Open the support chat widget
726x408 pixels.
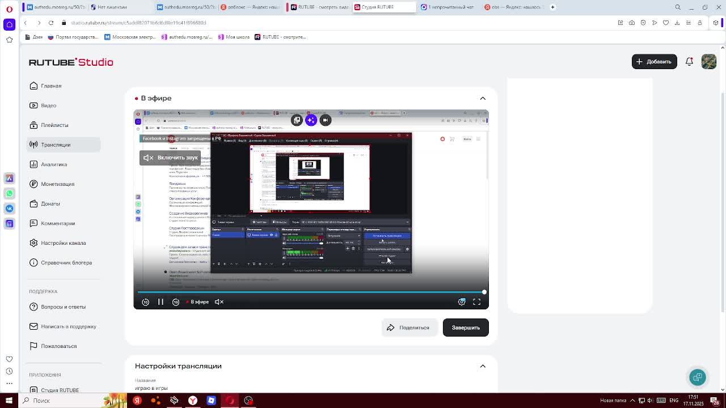698,377
